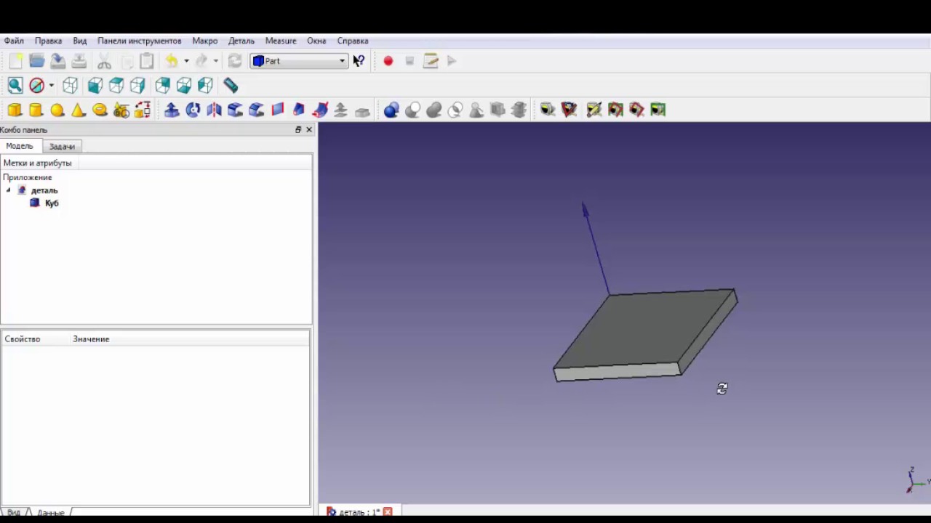This screenshot has width=931, height=523.
Task: Undo the last action with the yellow arrow
Action: pyautogui.click(x=172, y=61)
